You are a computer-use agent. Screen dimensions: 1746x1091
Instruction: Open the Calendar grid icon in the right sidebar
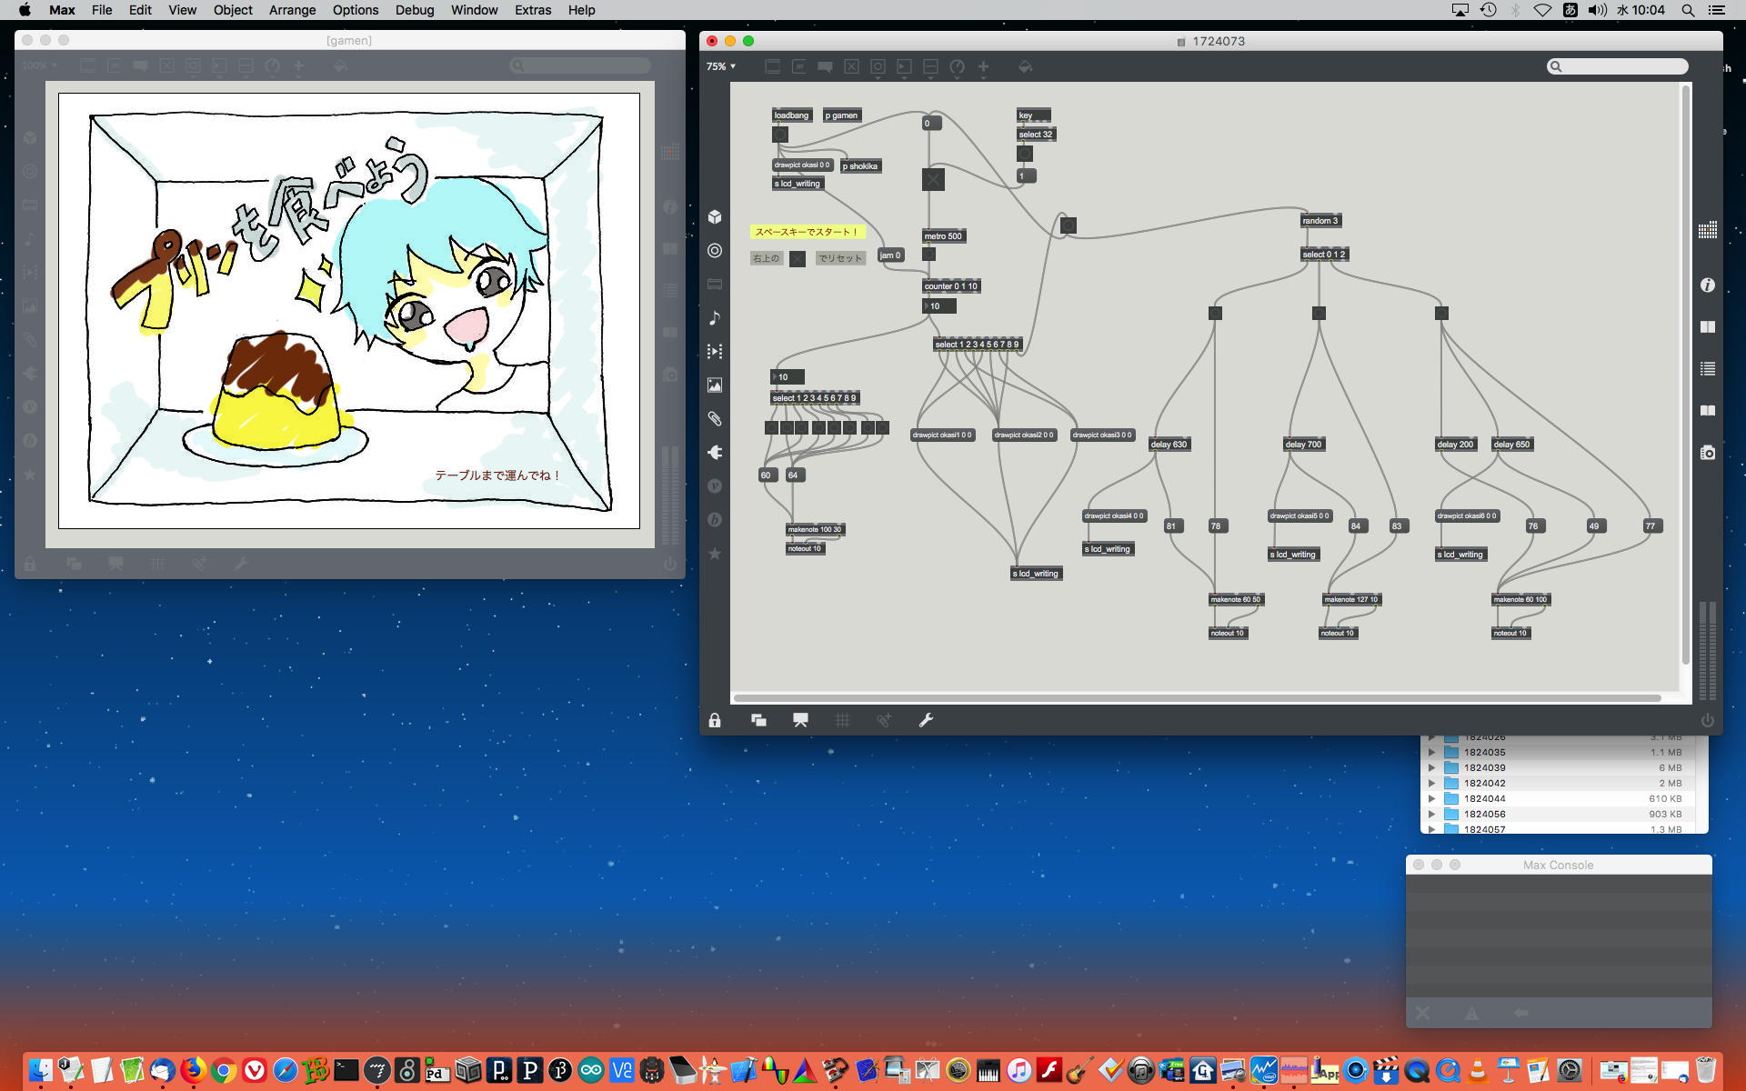1707,230
